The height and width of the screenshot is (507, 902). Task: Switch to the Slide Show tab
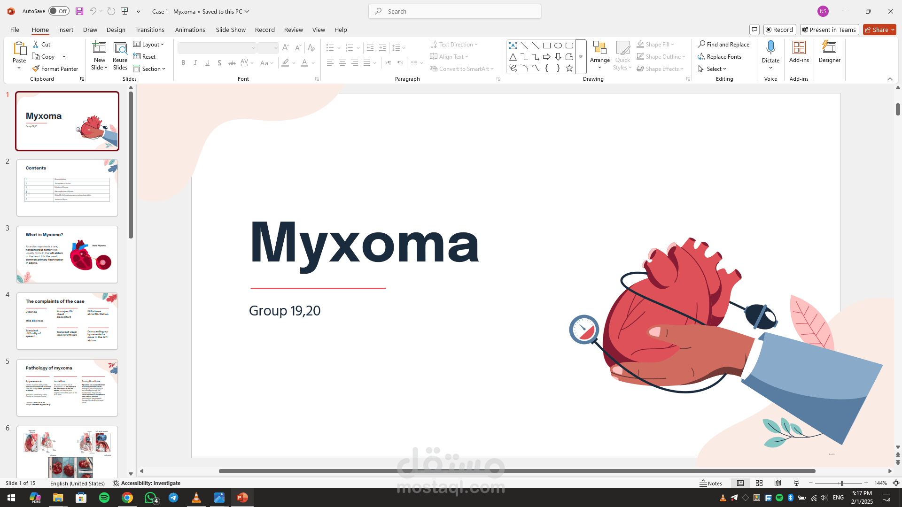click(x=231, y=30)
